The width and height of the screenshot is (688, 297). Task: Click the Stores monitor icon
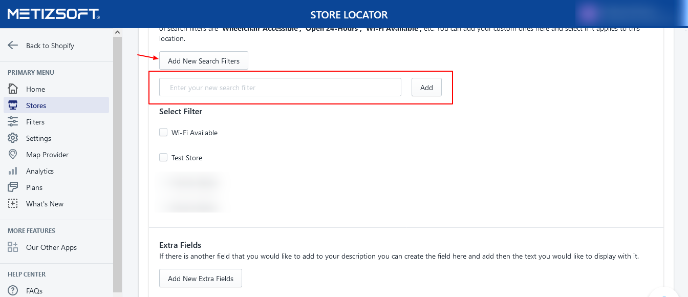click(x=13, y=105)
